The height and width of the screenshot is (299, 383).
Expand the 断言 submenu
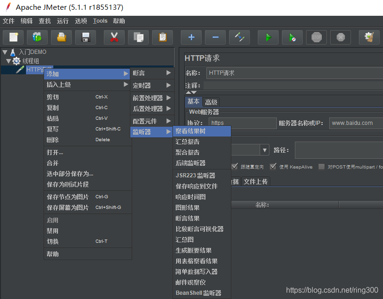[152, 73]
